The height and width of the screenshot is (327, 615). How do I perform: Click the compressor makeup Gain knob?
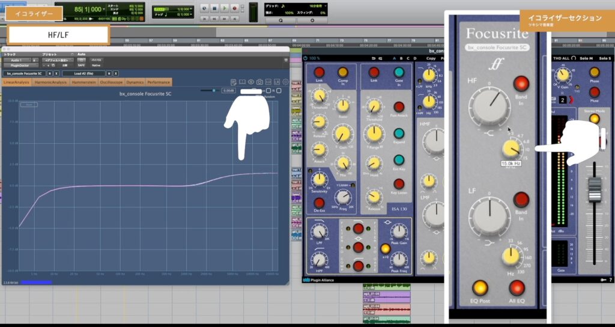(343, 134)
